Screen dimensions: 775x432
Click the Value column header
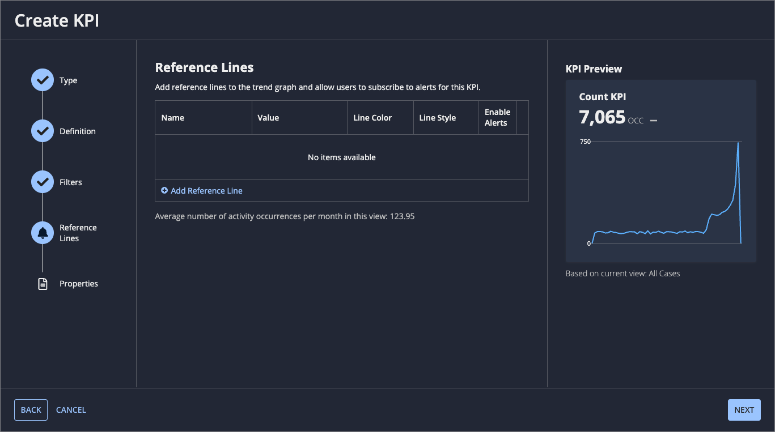point(299,118)
